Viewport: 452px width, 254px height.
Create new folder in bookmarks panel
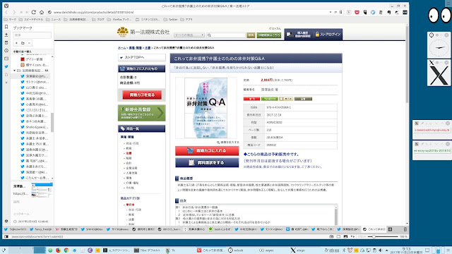[23, 43]
